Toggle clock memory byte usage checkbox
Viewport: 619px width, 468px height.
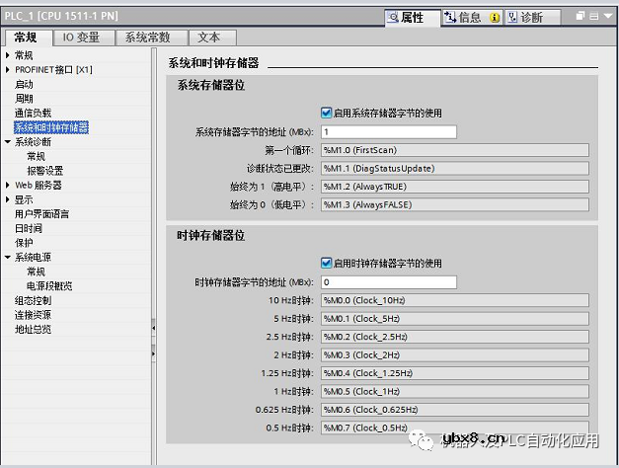[327, 263]
